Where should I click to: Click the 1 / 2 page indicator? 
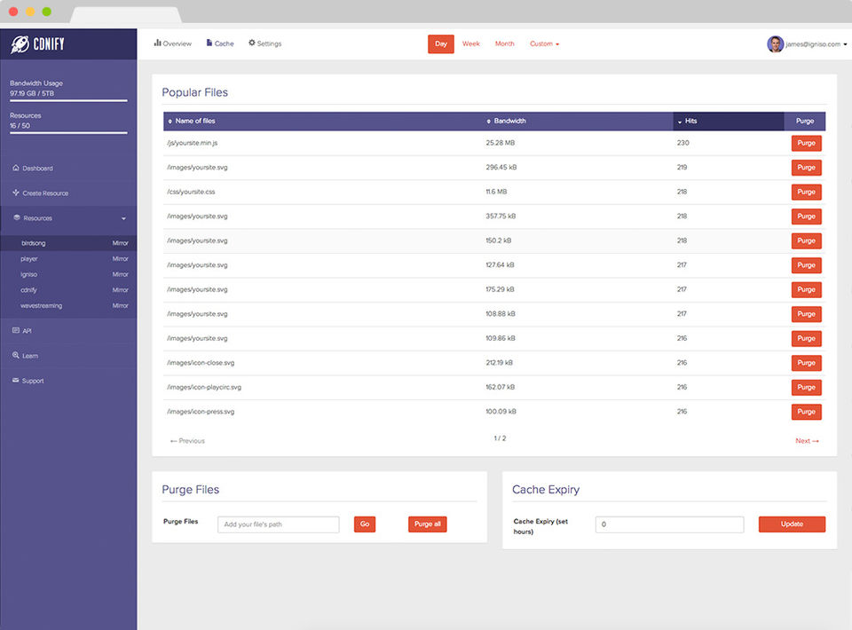[x=500, y=438]
